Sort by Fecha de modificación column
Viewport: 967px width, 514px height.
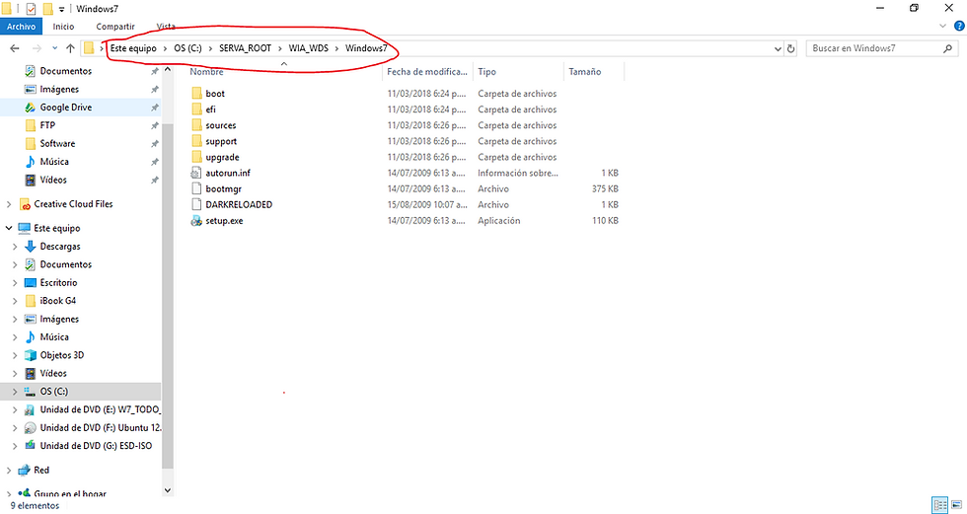pyautogui.click(x=427, y=71)
